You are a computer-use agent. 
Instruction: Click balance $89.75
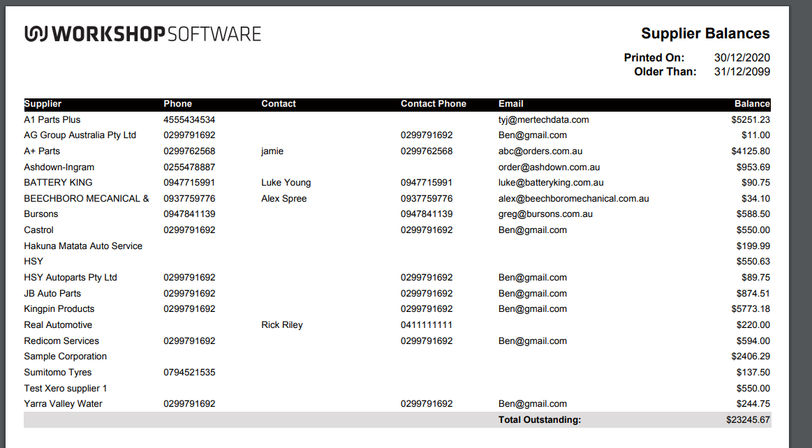click(755, 278)
